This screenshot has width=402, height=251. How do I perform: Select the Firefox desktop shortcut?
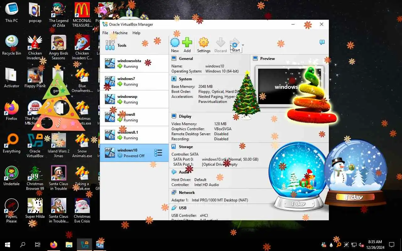point(12,111)
